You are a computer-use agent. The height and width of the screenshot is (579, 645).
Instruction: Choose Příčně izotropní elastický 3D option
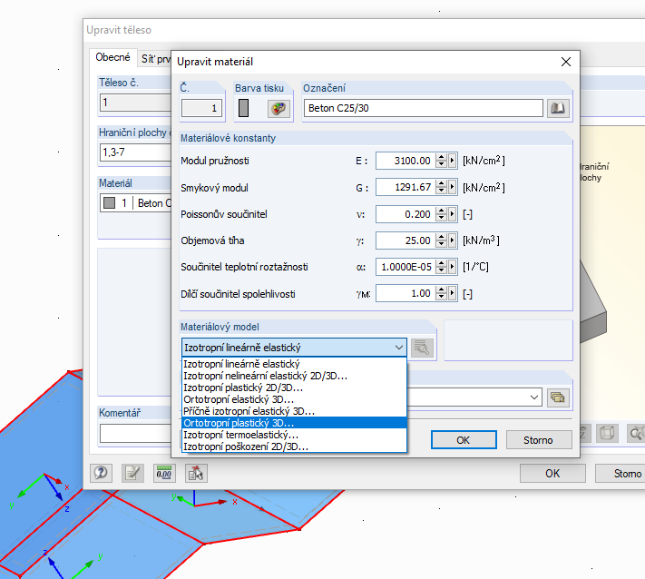coord(294,411)
